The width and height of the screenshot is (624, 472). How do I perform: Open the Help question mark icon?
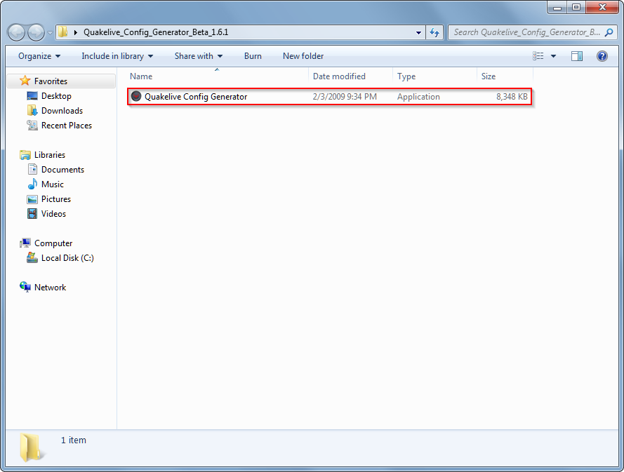click(602, 56)
